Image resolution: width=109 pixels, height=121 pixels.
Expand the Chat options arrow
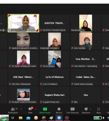[x=35, y=109]
